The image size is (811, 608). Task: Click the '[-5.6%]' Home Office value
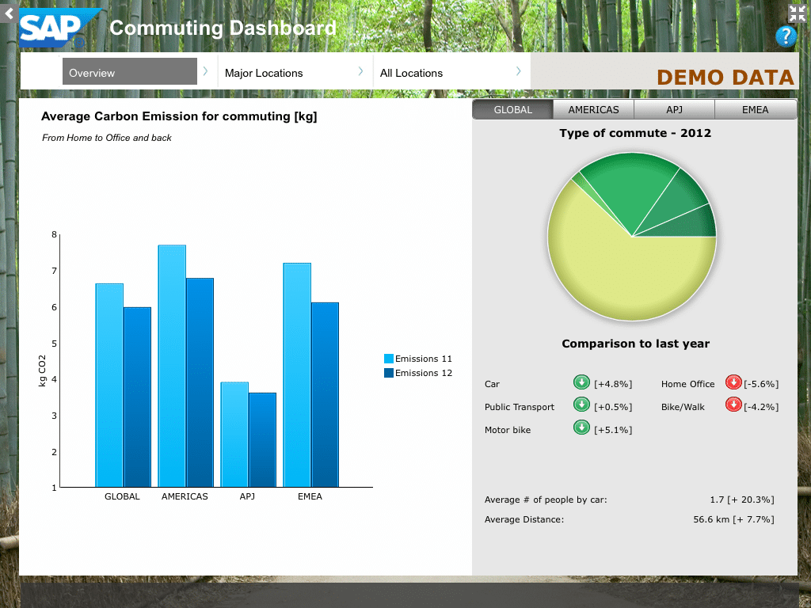pyautogui.click(x=761, y=384)
